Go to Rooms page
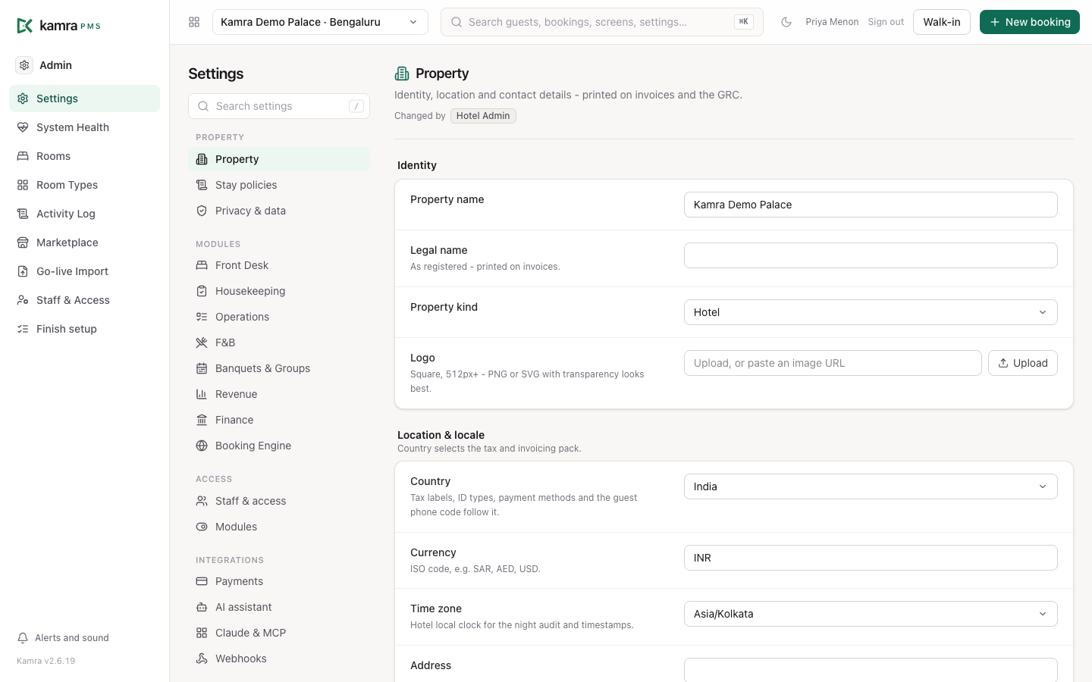The width and height of the screenshot is (1092, 682). click(84, 156)
